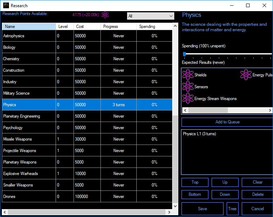Select the Smaller Weapons row
This screenshot has width=273, height=217.
pyautogui.click(x=87, y=185)
